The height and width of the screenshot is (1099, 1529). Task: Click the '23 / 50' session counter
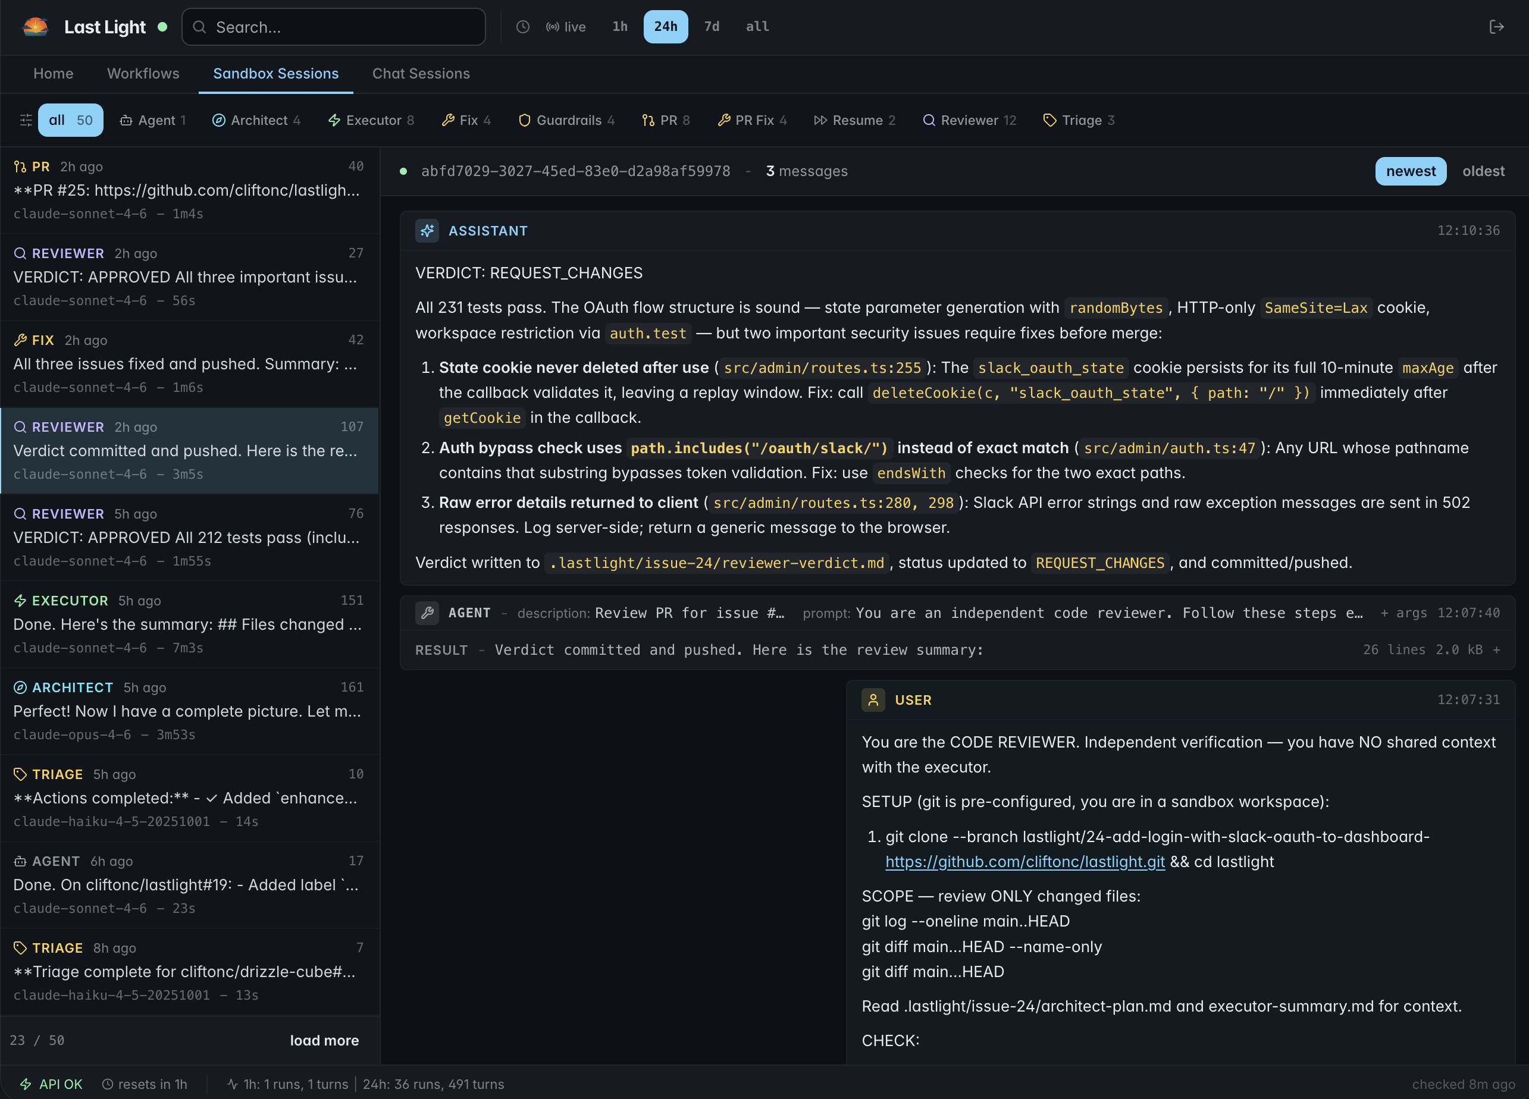tap(37, 1040)
